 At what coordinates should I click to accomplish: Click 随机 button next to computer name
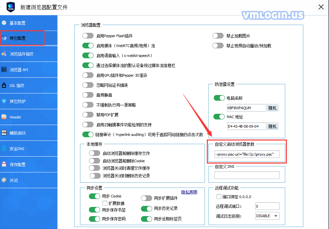(x=272, y=108)
